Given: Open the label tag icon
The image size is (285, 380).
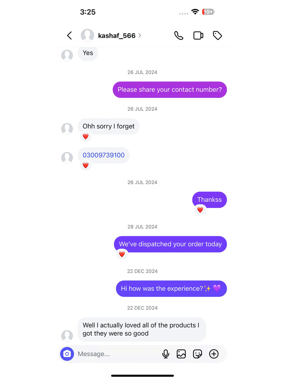Looking at the screenshot, I should (x=217, y=36).
